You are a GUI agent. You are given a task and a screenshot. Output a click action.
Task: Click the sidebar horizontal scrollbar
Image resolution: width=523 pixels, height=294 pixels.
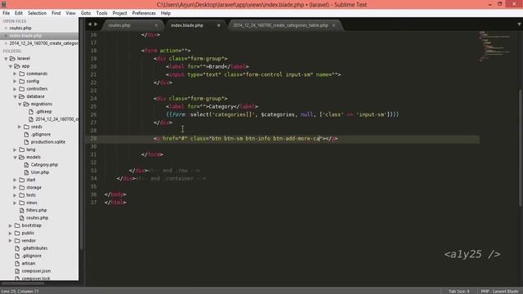(23, 284)
